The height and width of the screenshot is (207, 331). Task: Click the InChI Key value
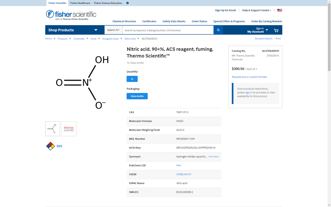click(196, 147)
